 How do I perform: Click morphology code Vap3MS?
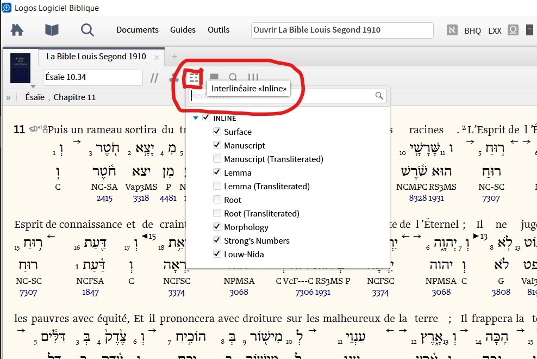coord(141,187)
